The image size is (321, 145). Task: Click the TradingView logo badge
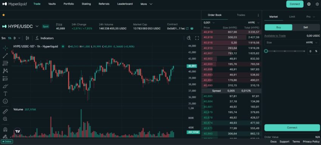[18, 132]
